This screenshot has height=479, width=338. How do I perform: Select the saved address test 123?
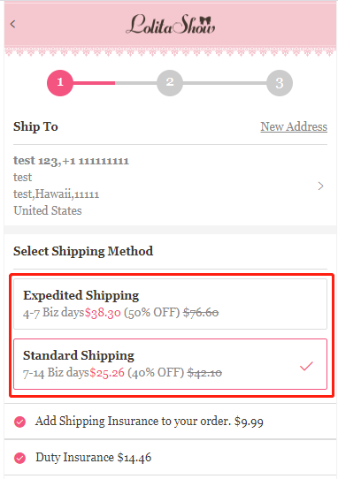[171, 186]
